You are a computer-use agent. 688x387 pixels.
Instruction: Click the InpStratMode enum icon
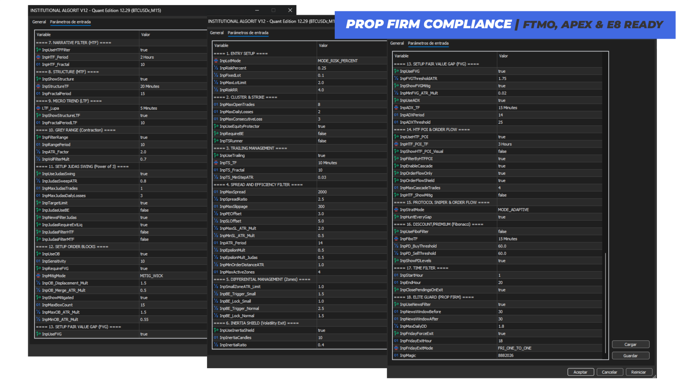pos(396,210)
